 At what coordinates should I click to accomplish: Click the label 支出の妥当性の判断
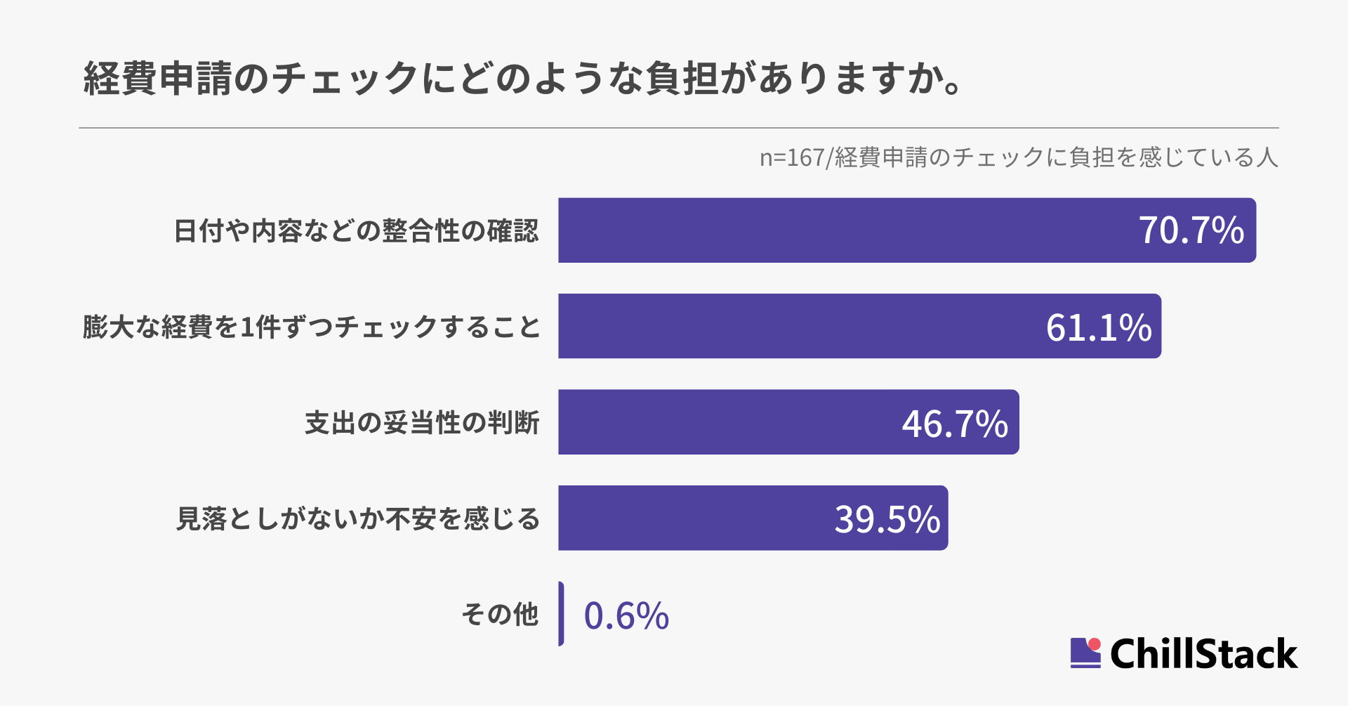[x=422, y=423]
